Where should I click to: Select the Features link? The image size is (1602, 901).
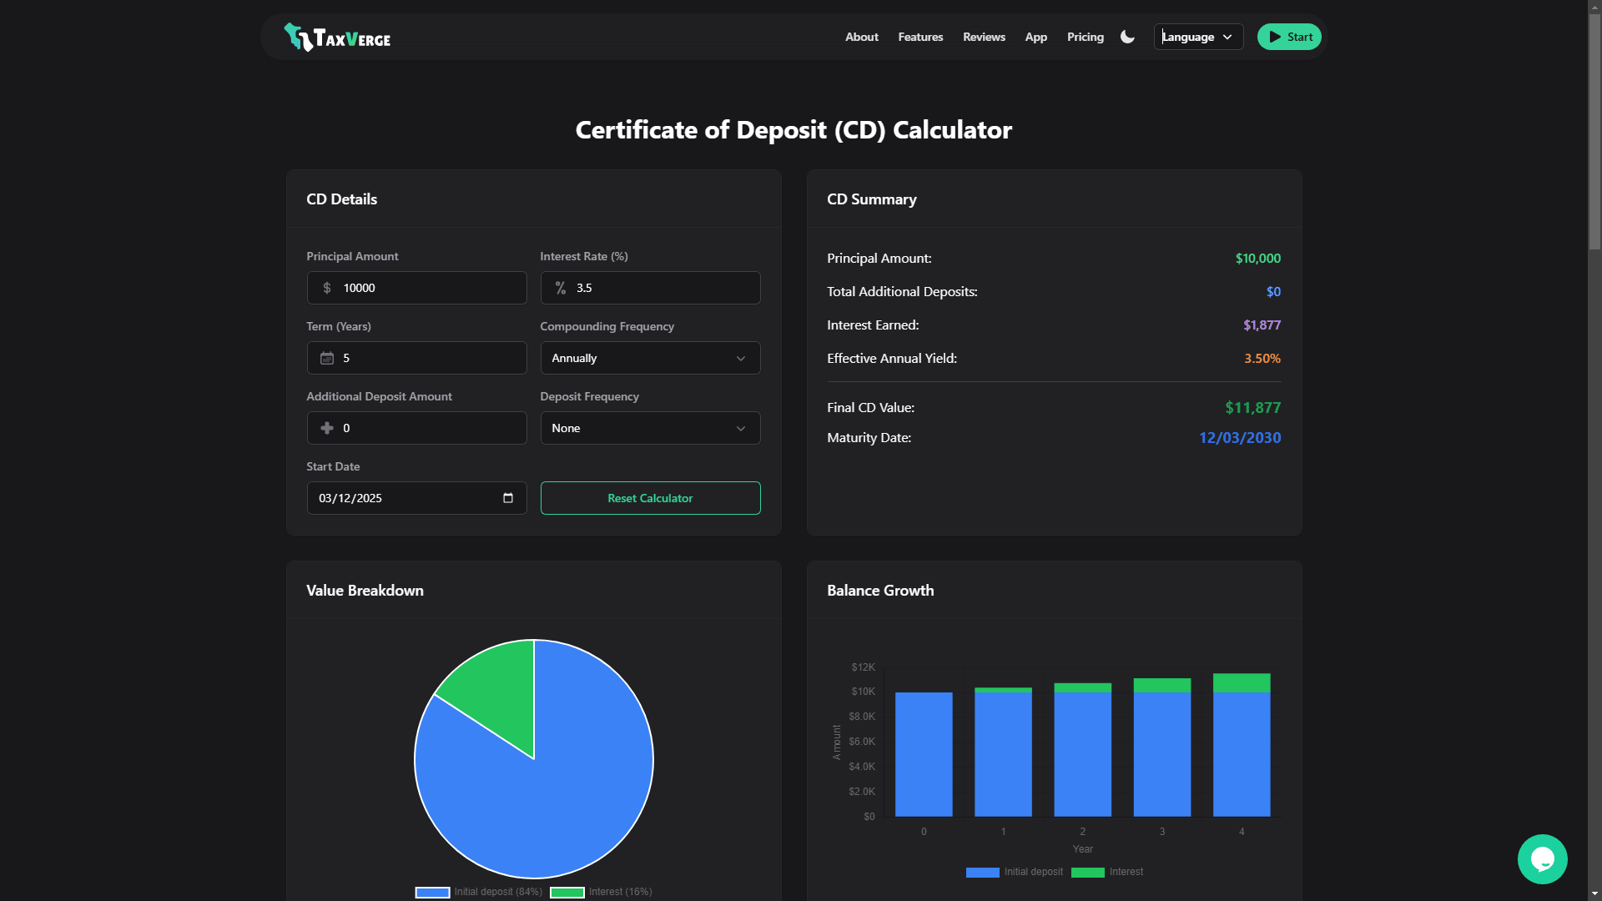919,37
